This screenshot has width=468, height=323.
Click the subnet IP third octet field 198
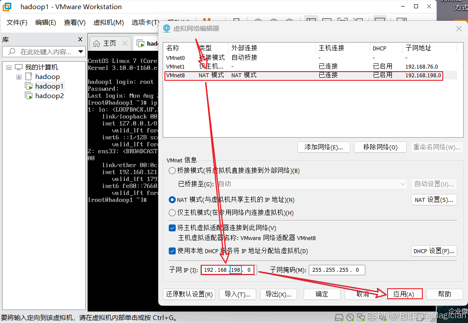[x=235, y=270]
